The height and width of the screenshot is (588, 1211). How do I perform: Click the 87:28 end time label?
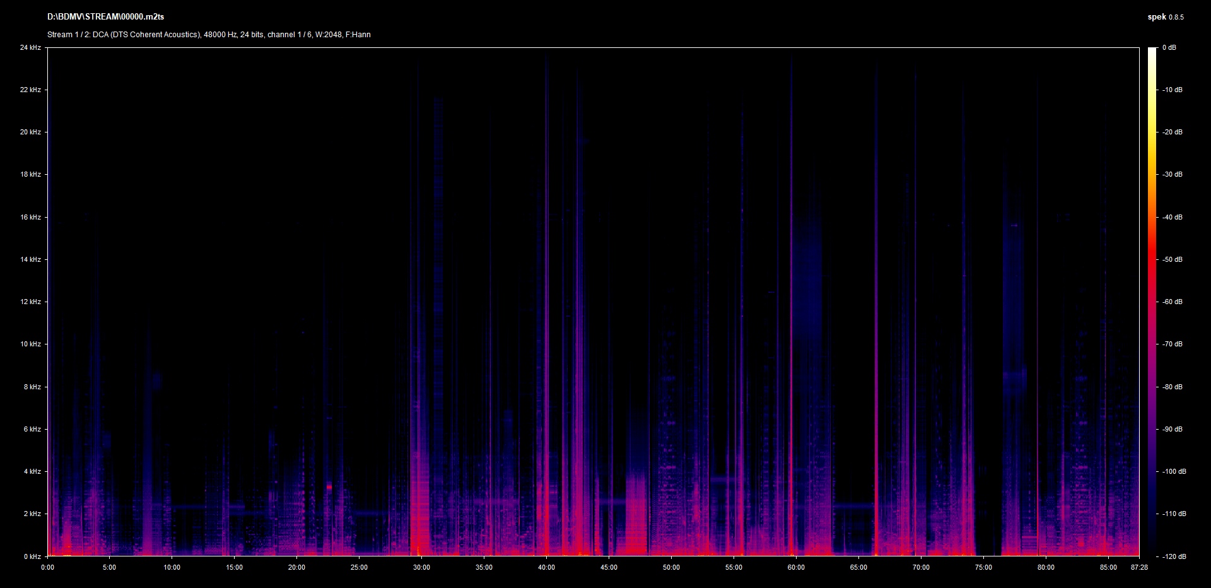1139,567
